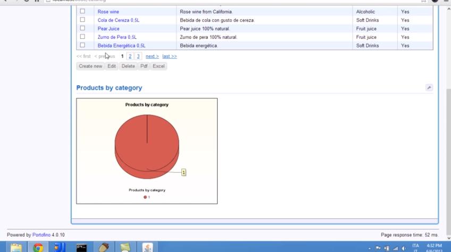Click the scrollbar down arrow

448,238
